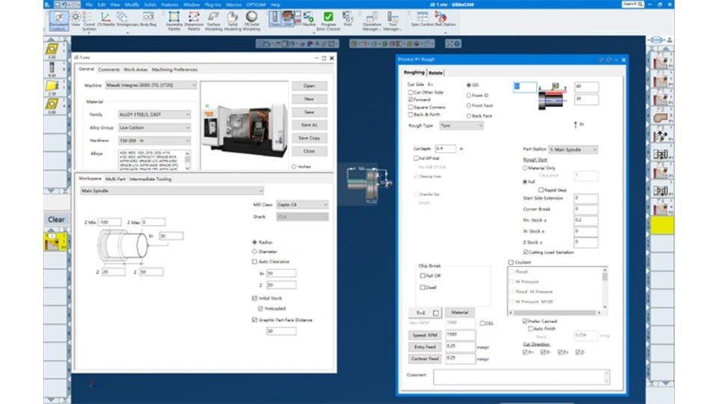This screenshot has width=718, height=404.
Task: Open the Rough Type dropdown
Action: [x=461, y=126]
